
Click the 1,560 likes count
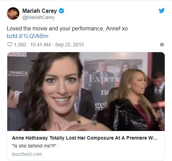[20, 45]
